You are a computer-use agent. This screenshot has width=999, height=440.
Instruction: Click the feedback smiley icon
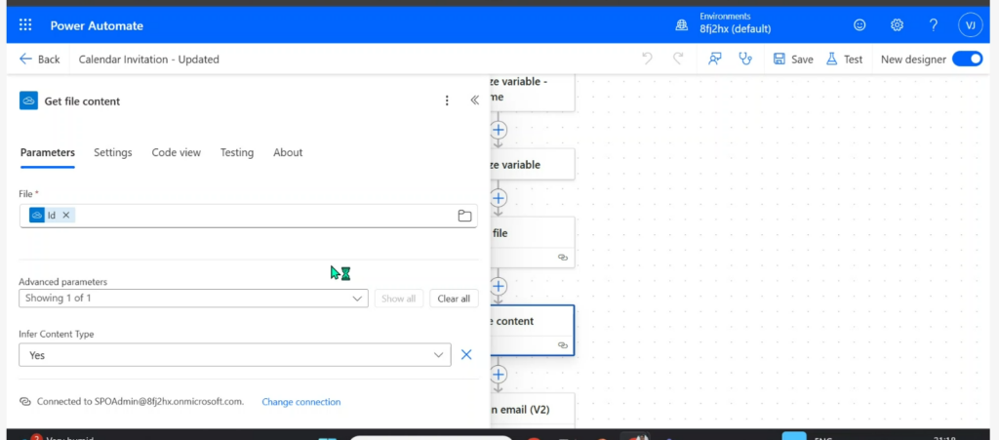coord(859,24)
